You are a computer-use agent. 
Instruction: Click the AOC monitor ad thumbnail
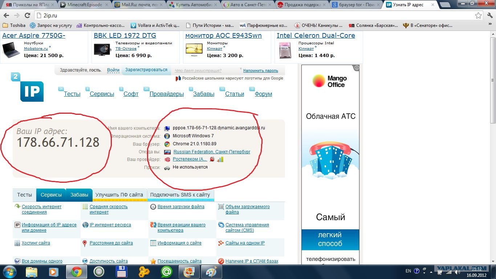194,49
